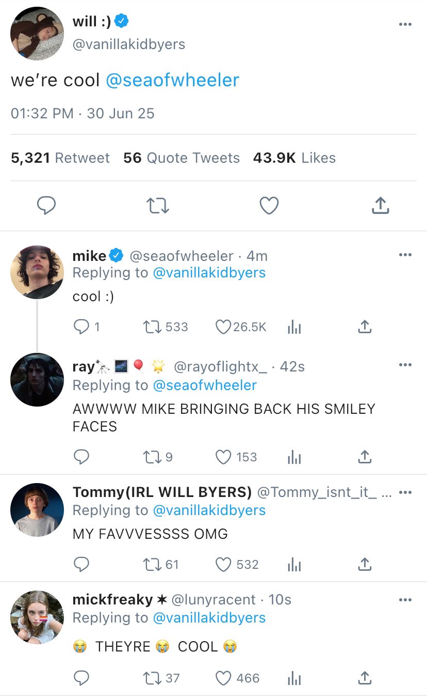
Task: Share will's main tweet
Action: 380,206
